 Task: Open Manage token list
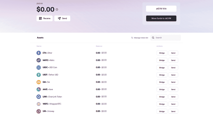140,38
